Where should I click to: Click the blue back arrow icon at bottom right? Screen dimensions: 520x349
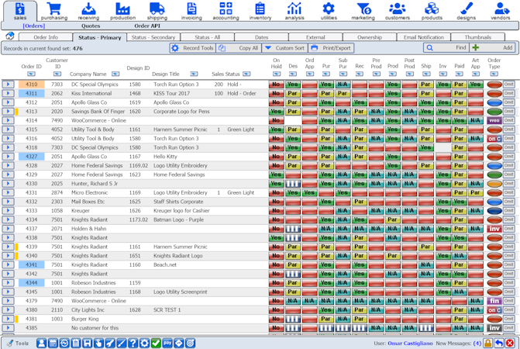click(x=499, y=343)
